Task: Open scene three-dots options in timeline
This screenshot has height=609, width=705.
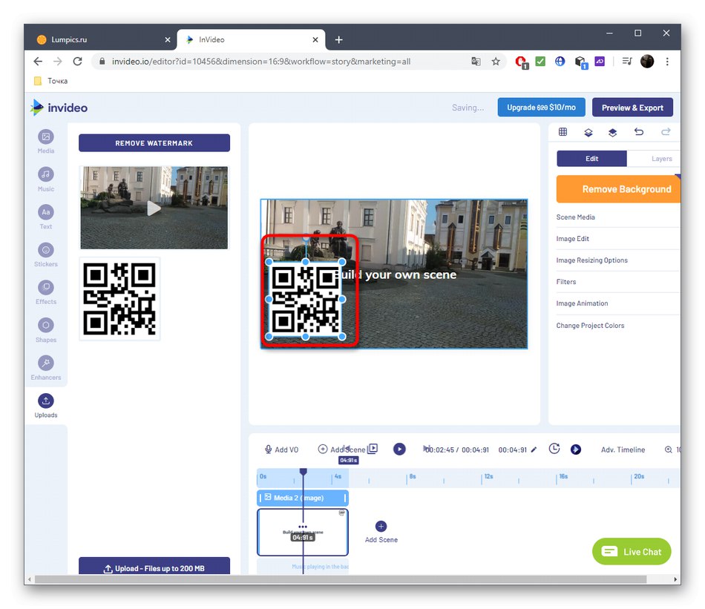Action: pyautogui.click(x=303, y=527)
